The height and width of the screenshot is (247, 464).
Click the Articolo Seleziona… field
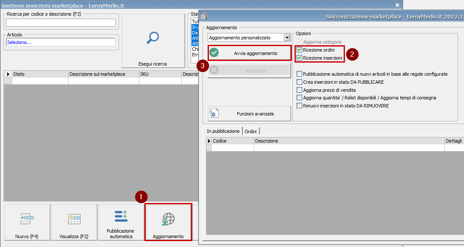coord(61,42)
